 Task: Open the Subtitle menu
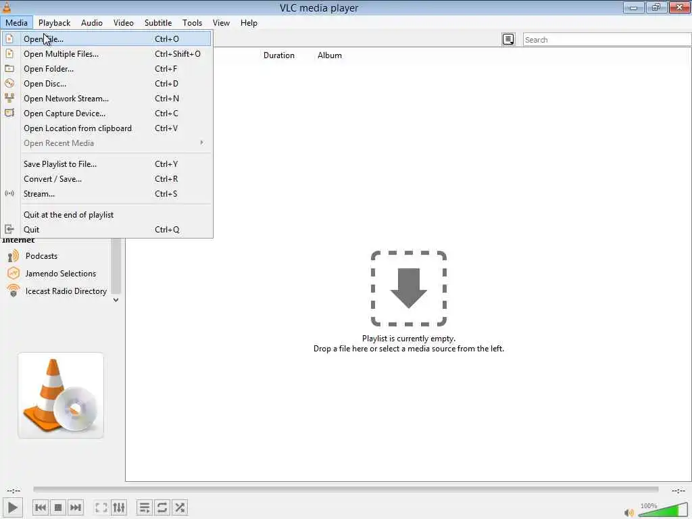(x=158, y=23)
